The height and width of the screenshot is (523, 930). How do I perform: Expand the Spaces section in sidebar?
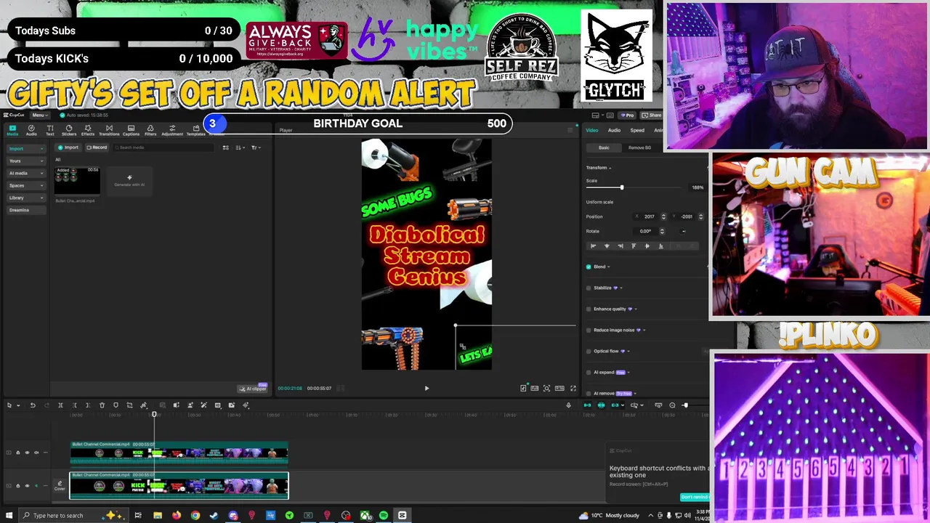(26, 185)
